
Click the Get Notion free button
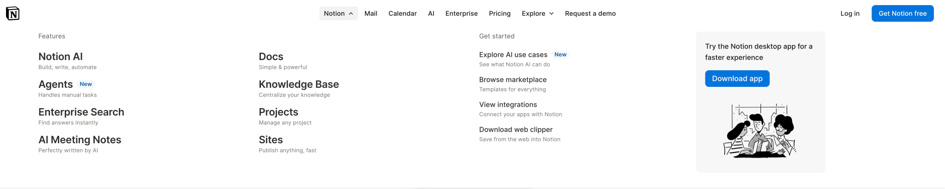[902, 13]
